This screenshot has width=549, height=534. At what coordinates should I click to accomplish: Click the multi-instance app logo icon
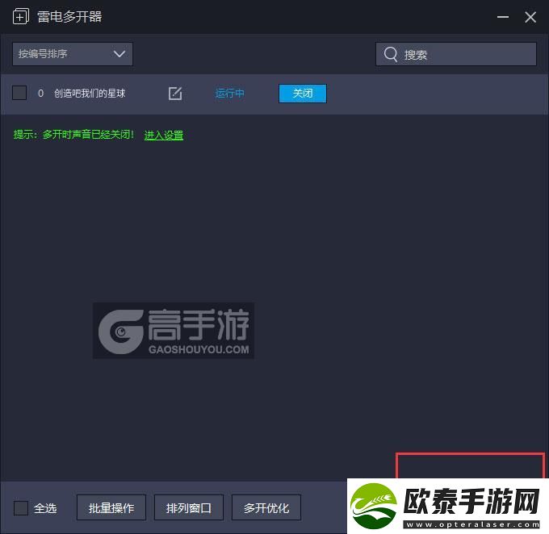(x=21, y=17)
